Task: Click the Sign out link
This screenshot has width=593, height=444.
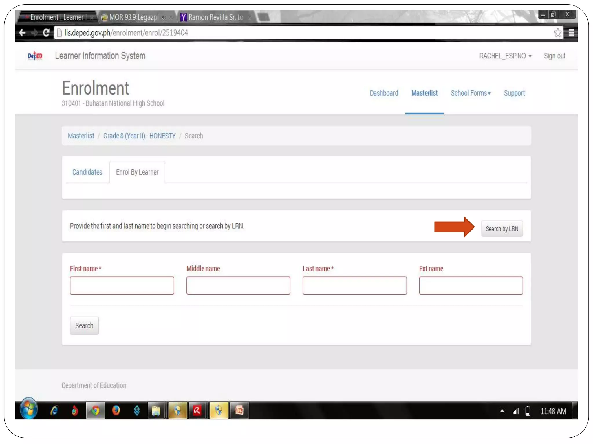Action: point(554,56)
